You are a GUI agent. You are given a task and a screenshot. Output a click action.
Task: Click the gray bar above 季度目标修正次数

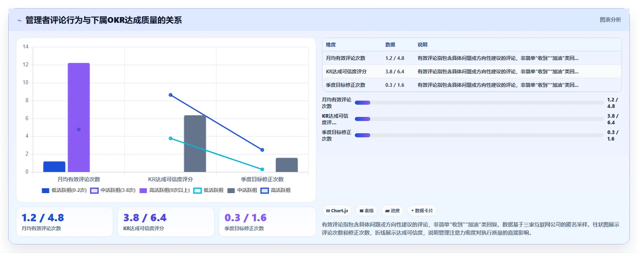coord(287,165)
